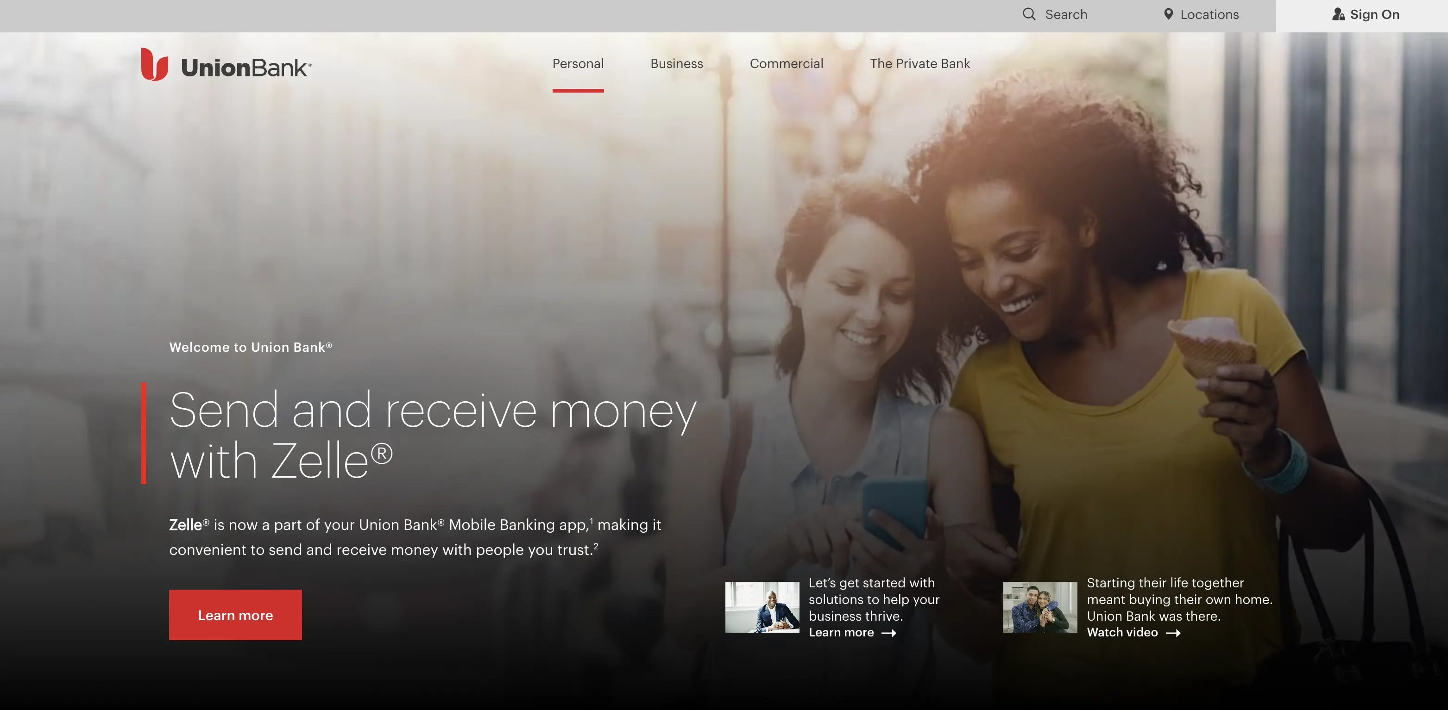Open the Sign On button
Image resolution: width=1448 pixels, height=710 pixels.
pos(1362,16)
